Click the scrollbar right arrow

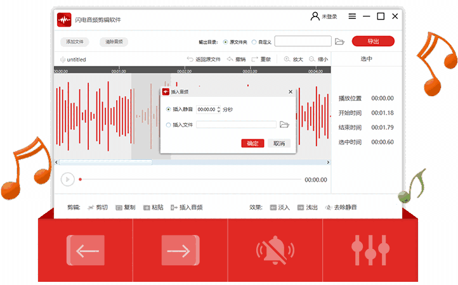tap(328, 162)
